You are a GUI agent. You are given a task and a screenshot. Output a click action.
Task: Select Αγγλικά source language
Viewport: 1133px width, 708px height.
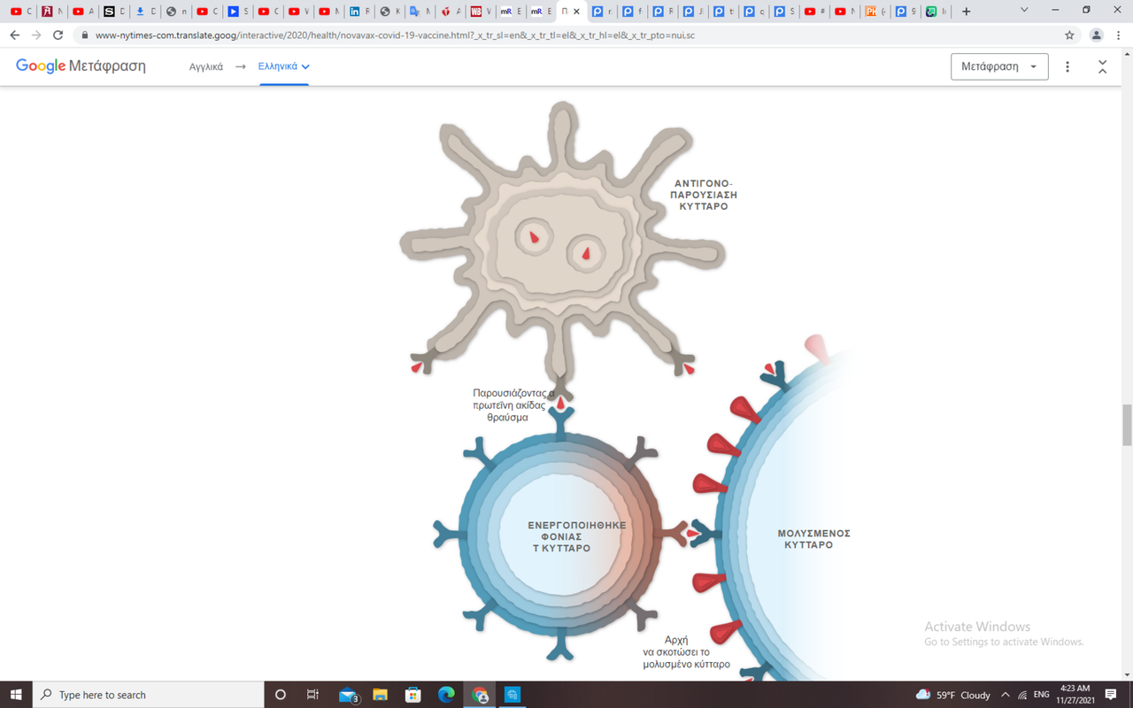[x=206, y=66]
